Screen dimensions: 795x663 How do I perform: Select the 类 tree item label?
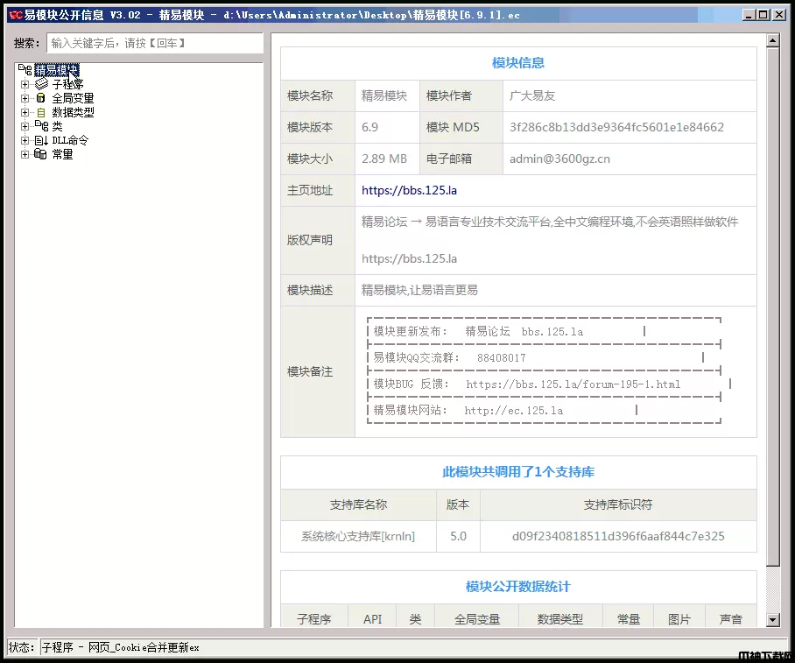(57, 127)
